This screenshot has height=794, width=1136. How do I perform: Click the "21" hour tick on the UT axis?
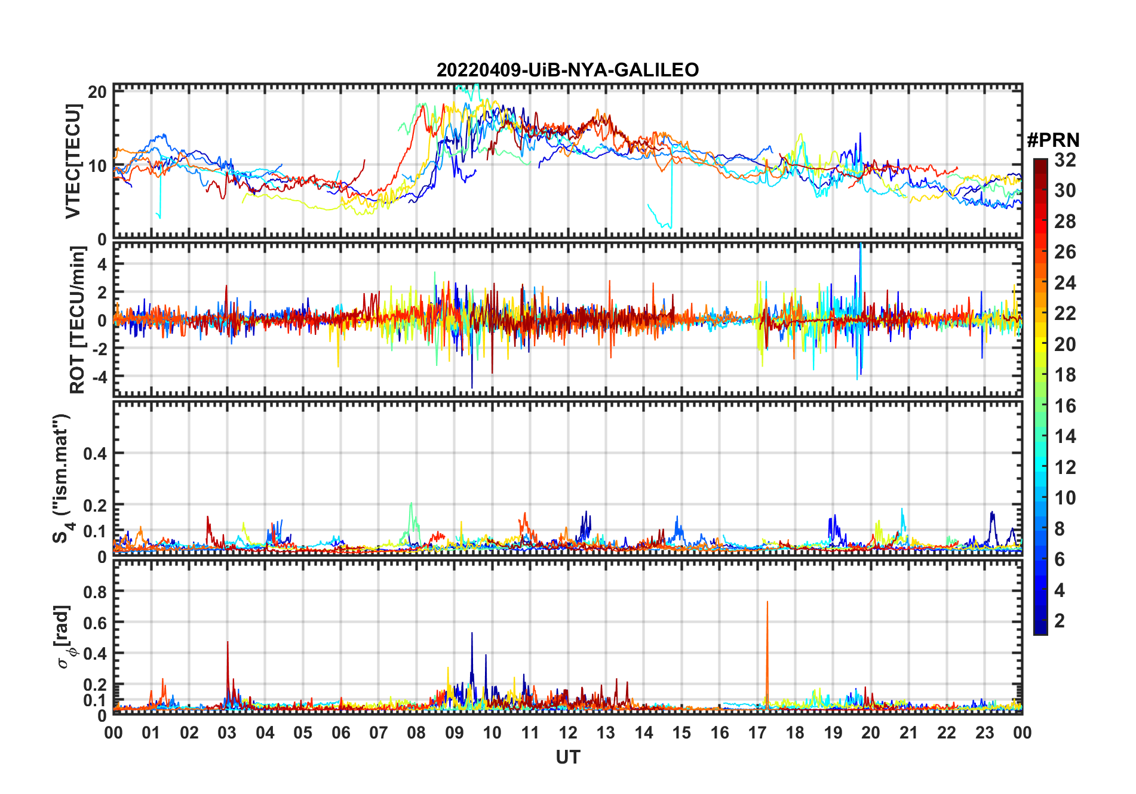[x=908, y=733]
